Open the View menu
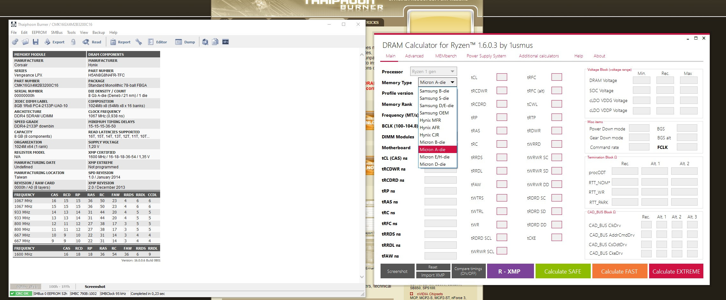This screenshot has width=726, height=300. tap(84, 33)
